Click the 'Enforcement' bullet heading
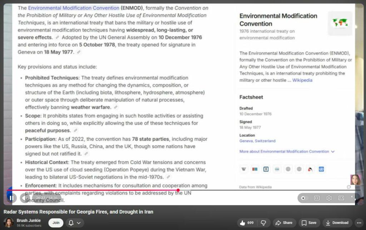 (41, 185)
